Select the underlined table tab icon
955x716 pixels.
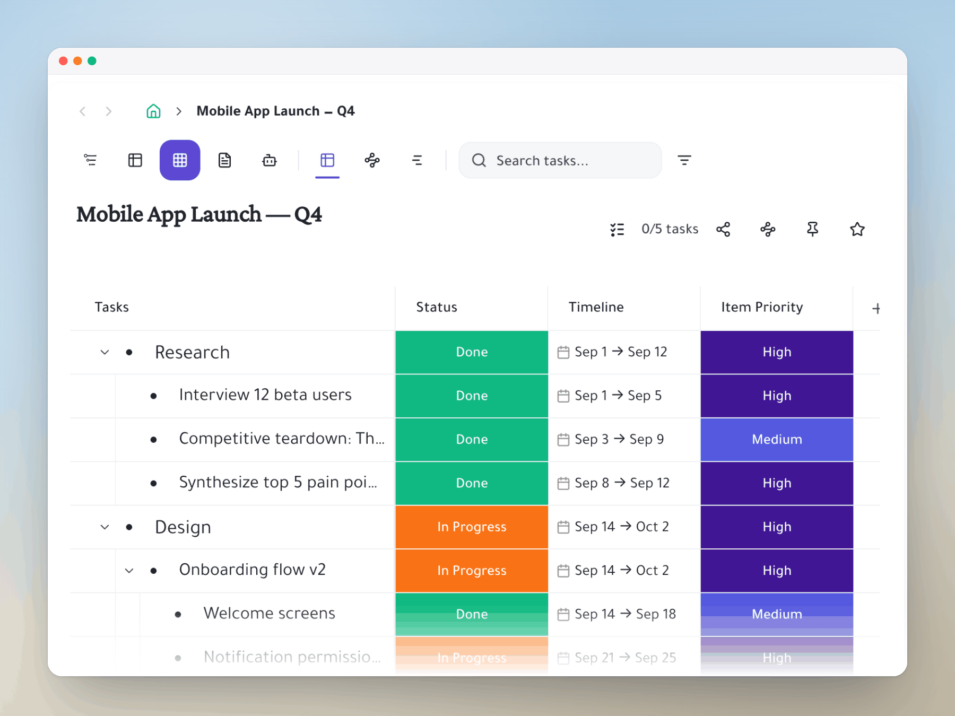pyautogui.click(x=327, y=160)
